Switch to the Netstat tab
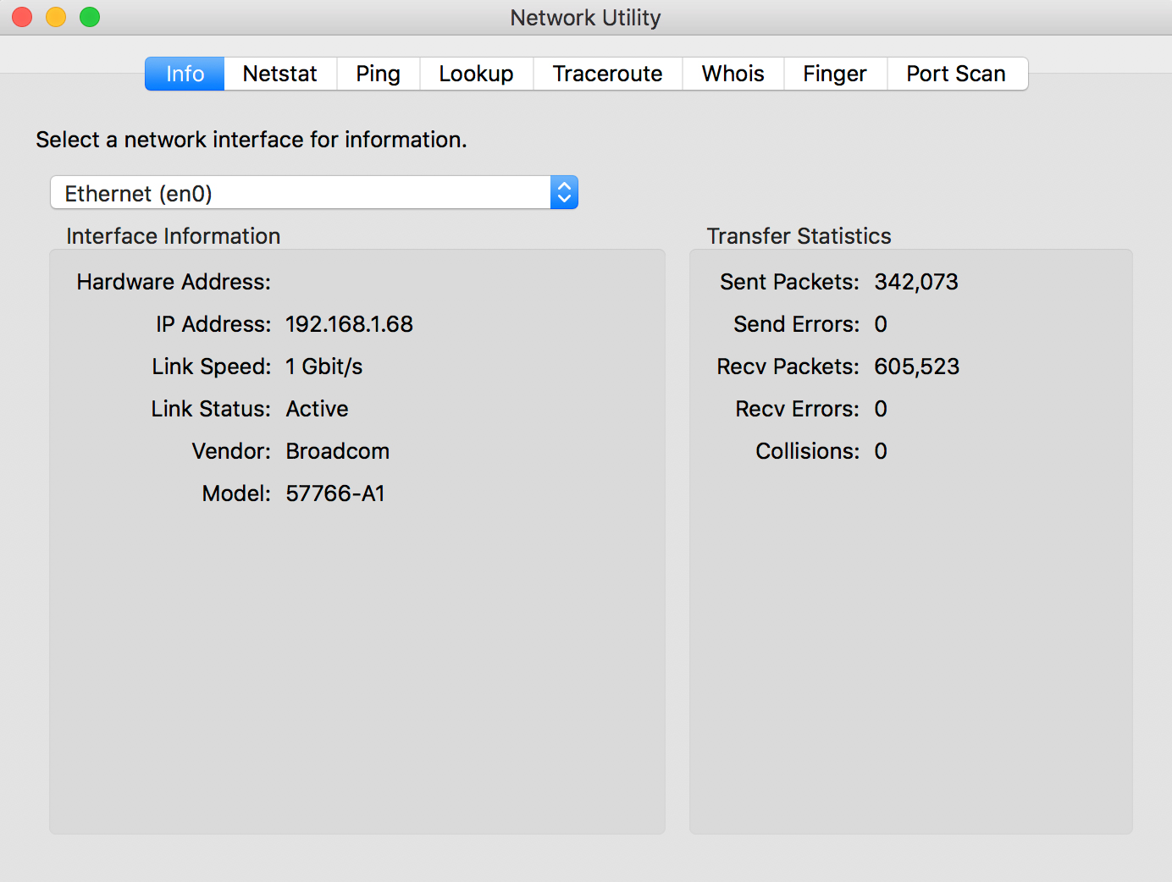Image resolution: width=1172 pixels, height=882 pixels. point(279,74)
